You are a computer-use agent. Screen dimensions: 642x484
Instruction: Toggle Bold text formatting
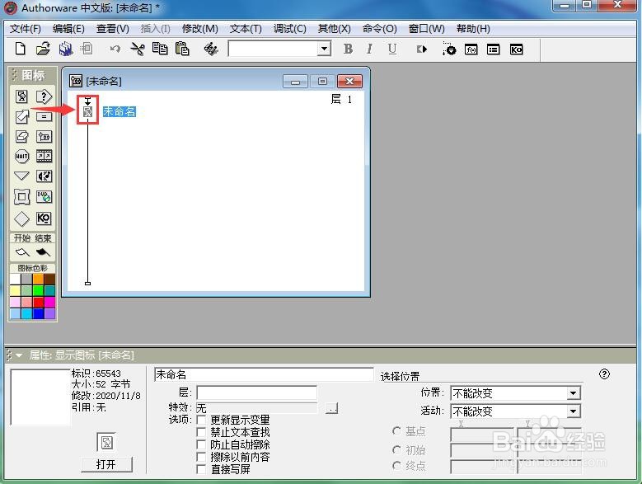coord(348,49)
